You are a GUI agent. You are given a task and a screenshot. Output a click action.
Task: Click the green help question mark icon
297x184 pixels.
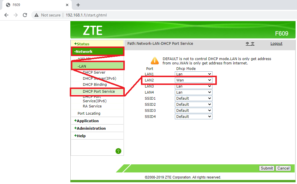click(118, 151)
